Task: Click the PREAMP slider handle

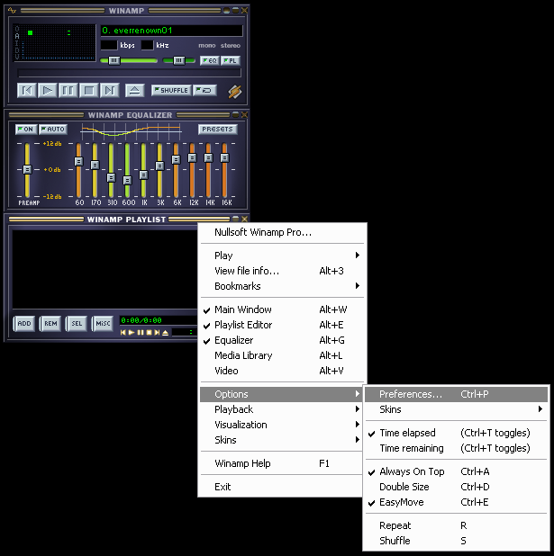Action: pyautogui.click(x=27, y=169)
